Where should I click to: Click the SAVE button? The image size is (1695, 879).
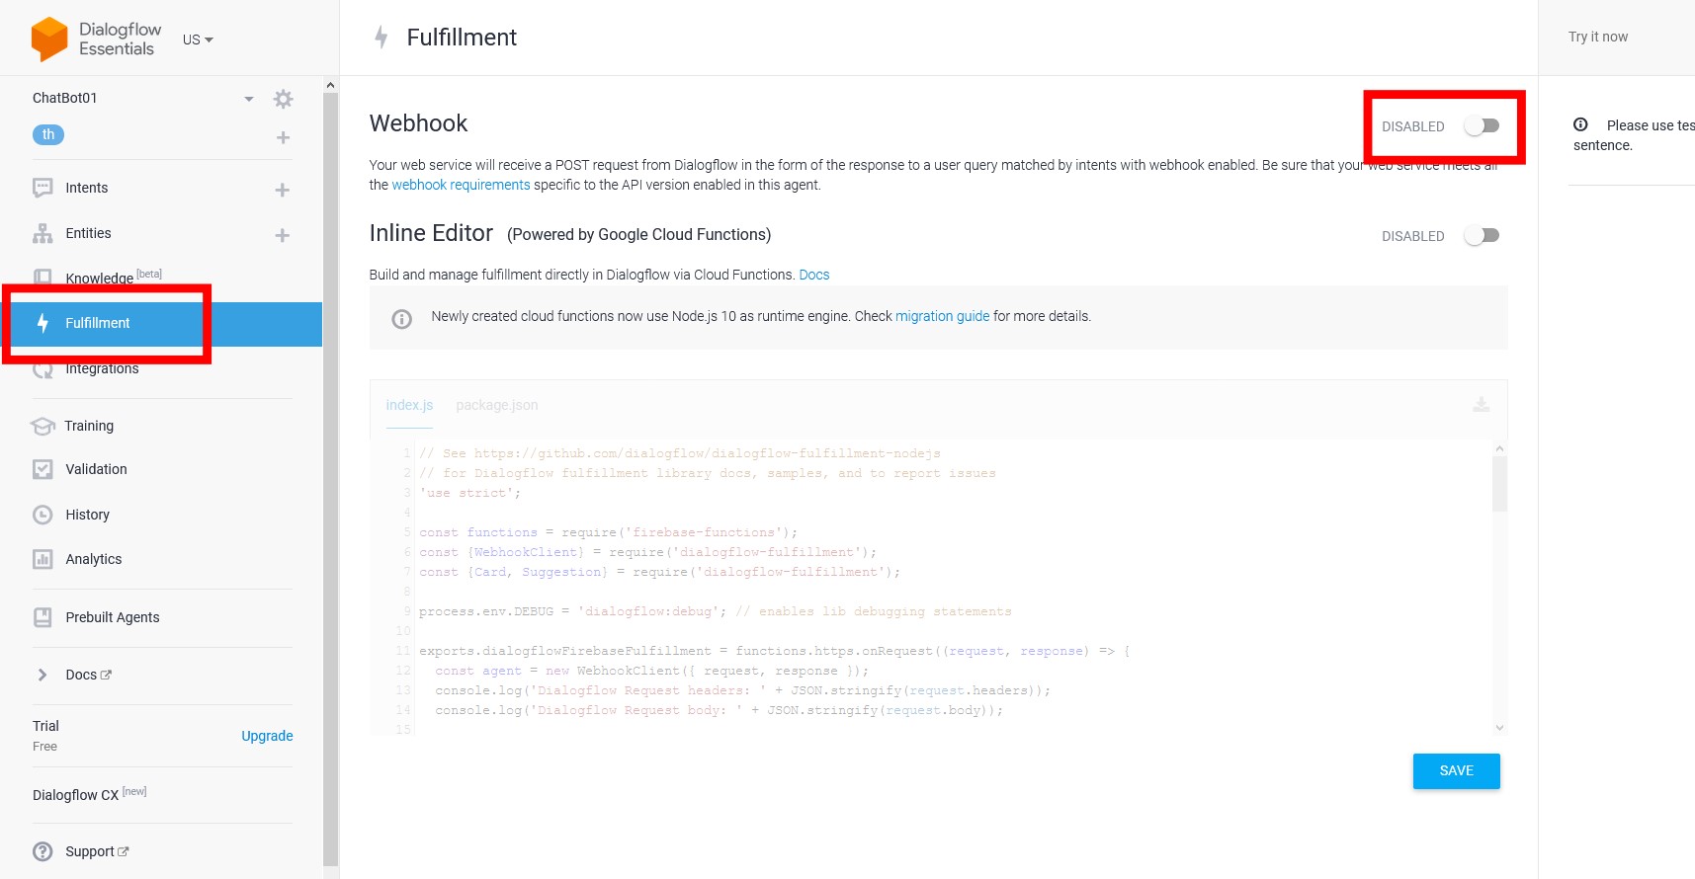[x=1456, y=771]
